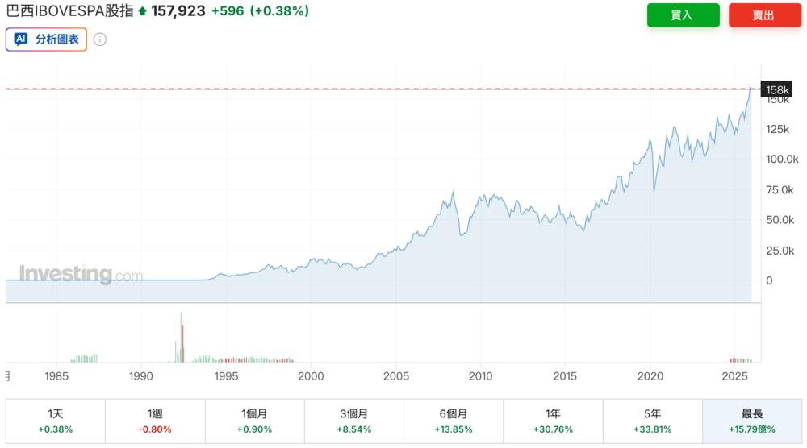Screen dimensions: 807x448
Task: Open the AI 分析圖表 chart analysis
Action: pos(46,39)
